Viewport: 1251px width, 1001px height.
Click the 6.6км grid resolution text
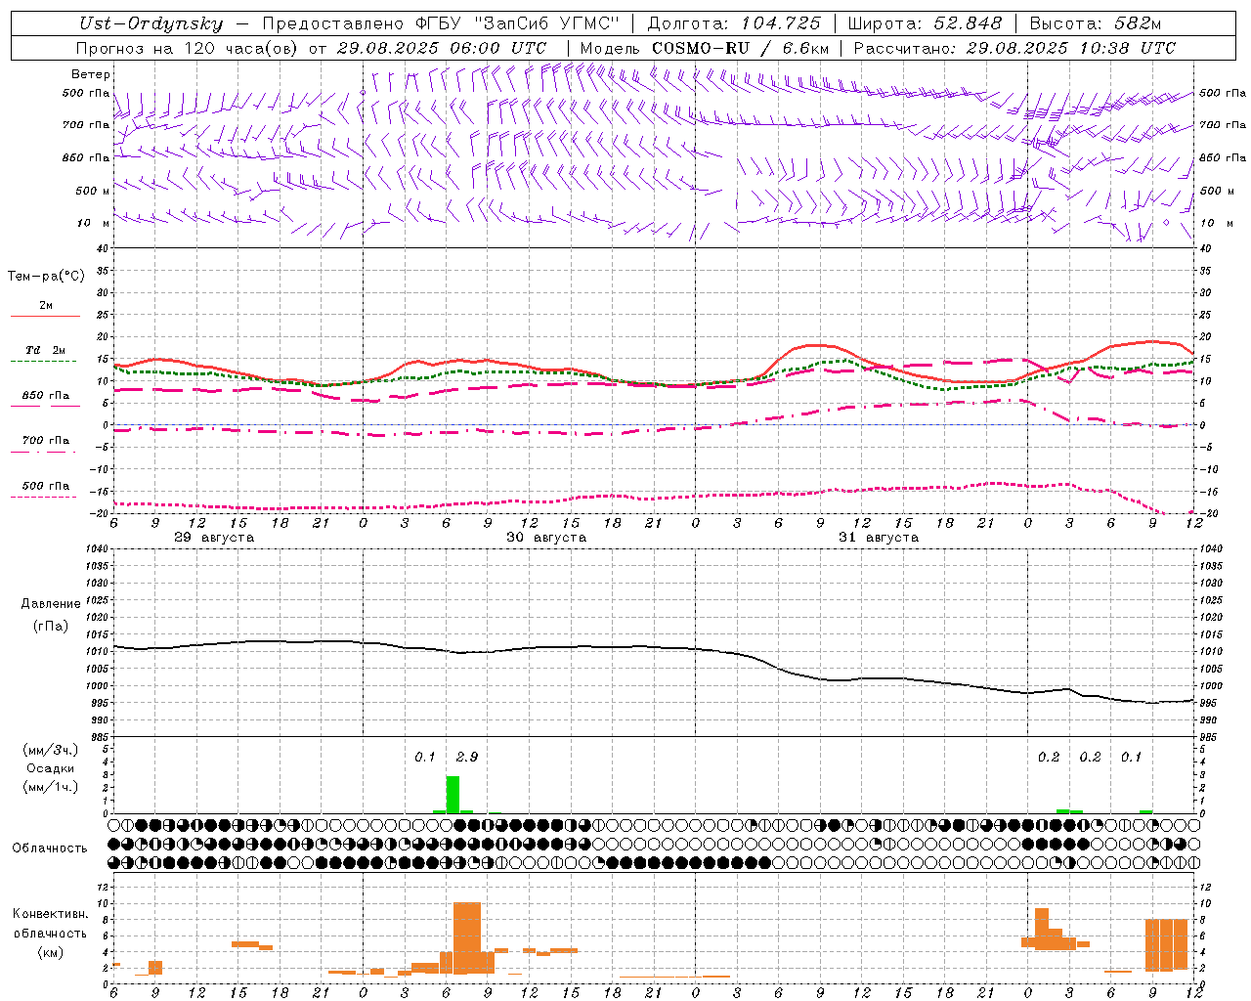(806, 48)
